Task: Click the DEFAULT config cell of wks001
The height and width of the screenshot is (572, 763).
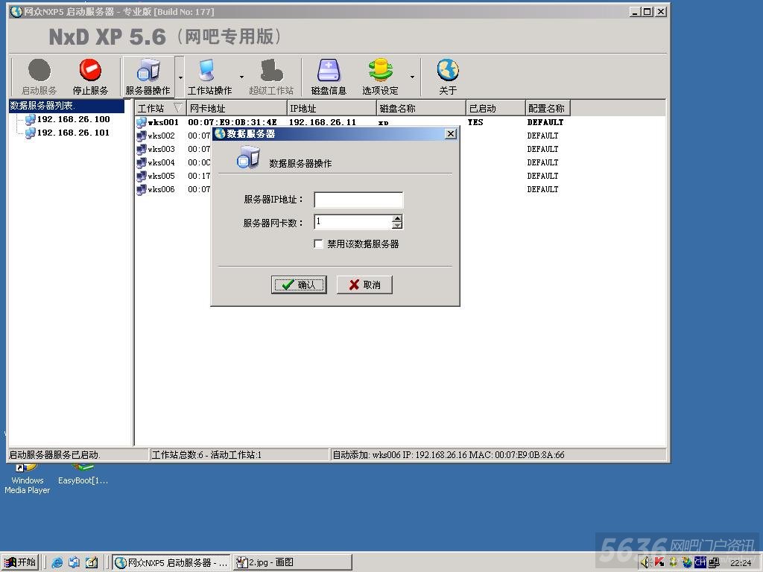Action: 545,122
